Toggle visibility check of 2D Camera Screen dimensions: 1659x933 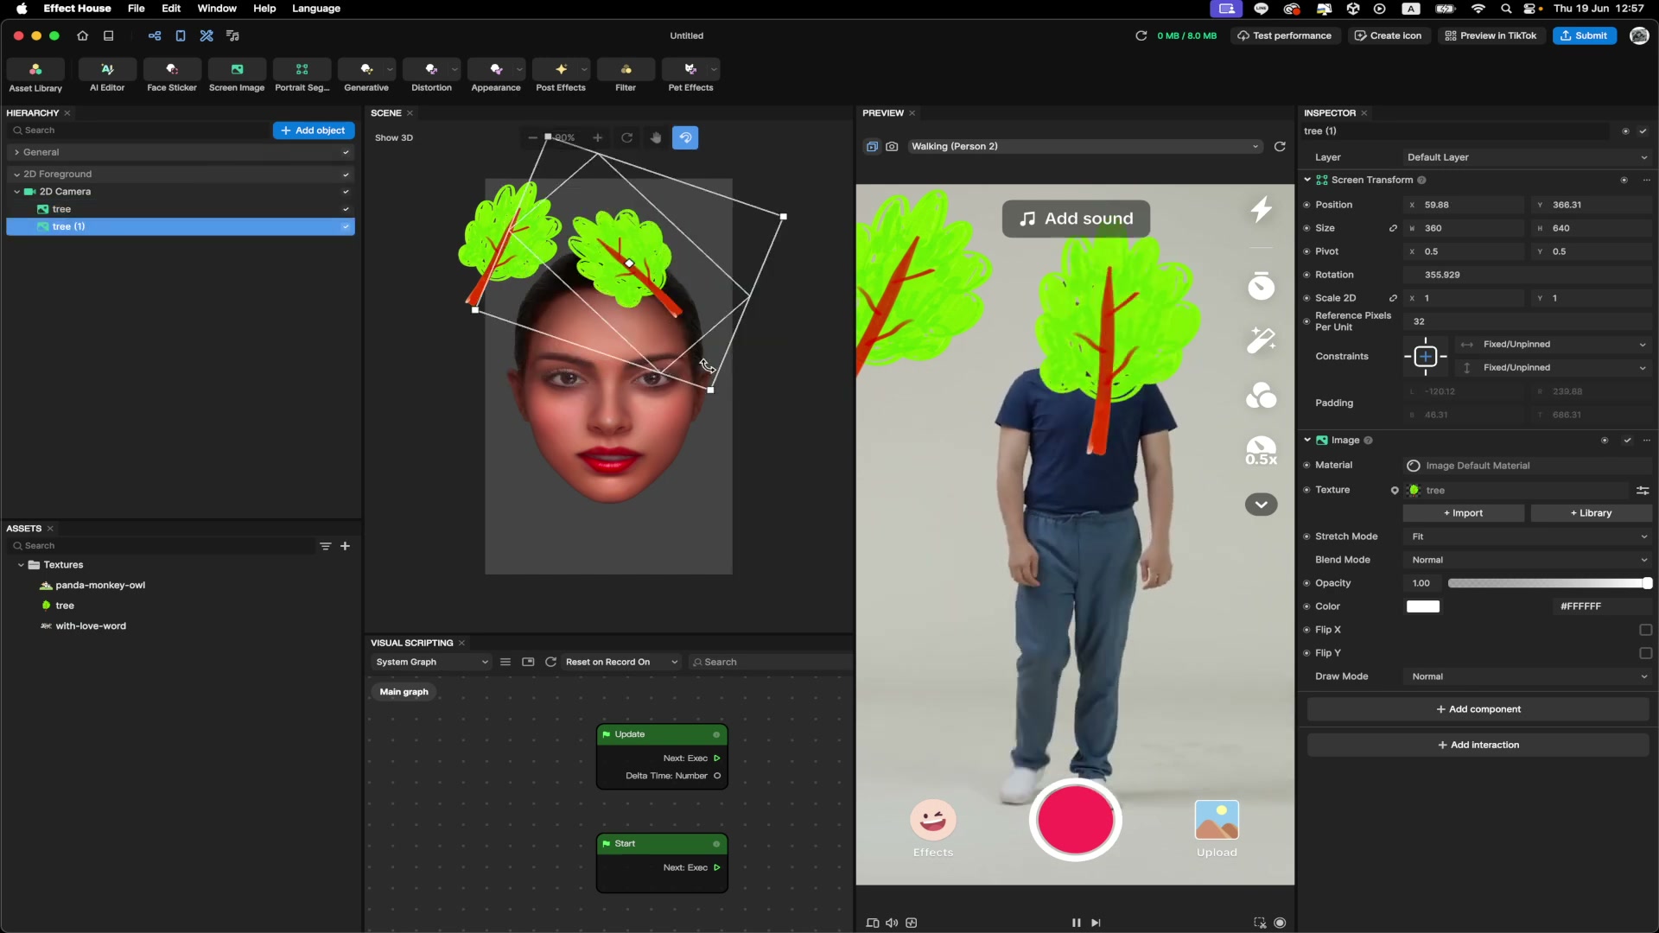346,192
